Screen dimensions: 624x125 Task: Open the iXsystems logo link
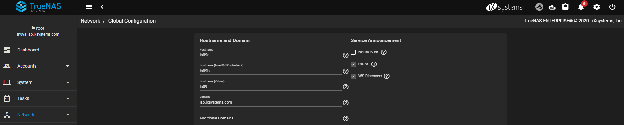tap(505, 7)
